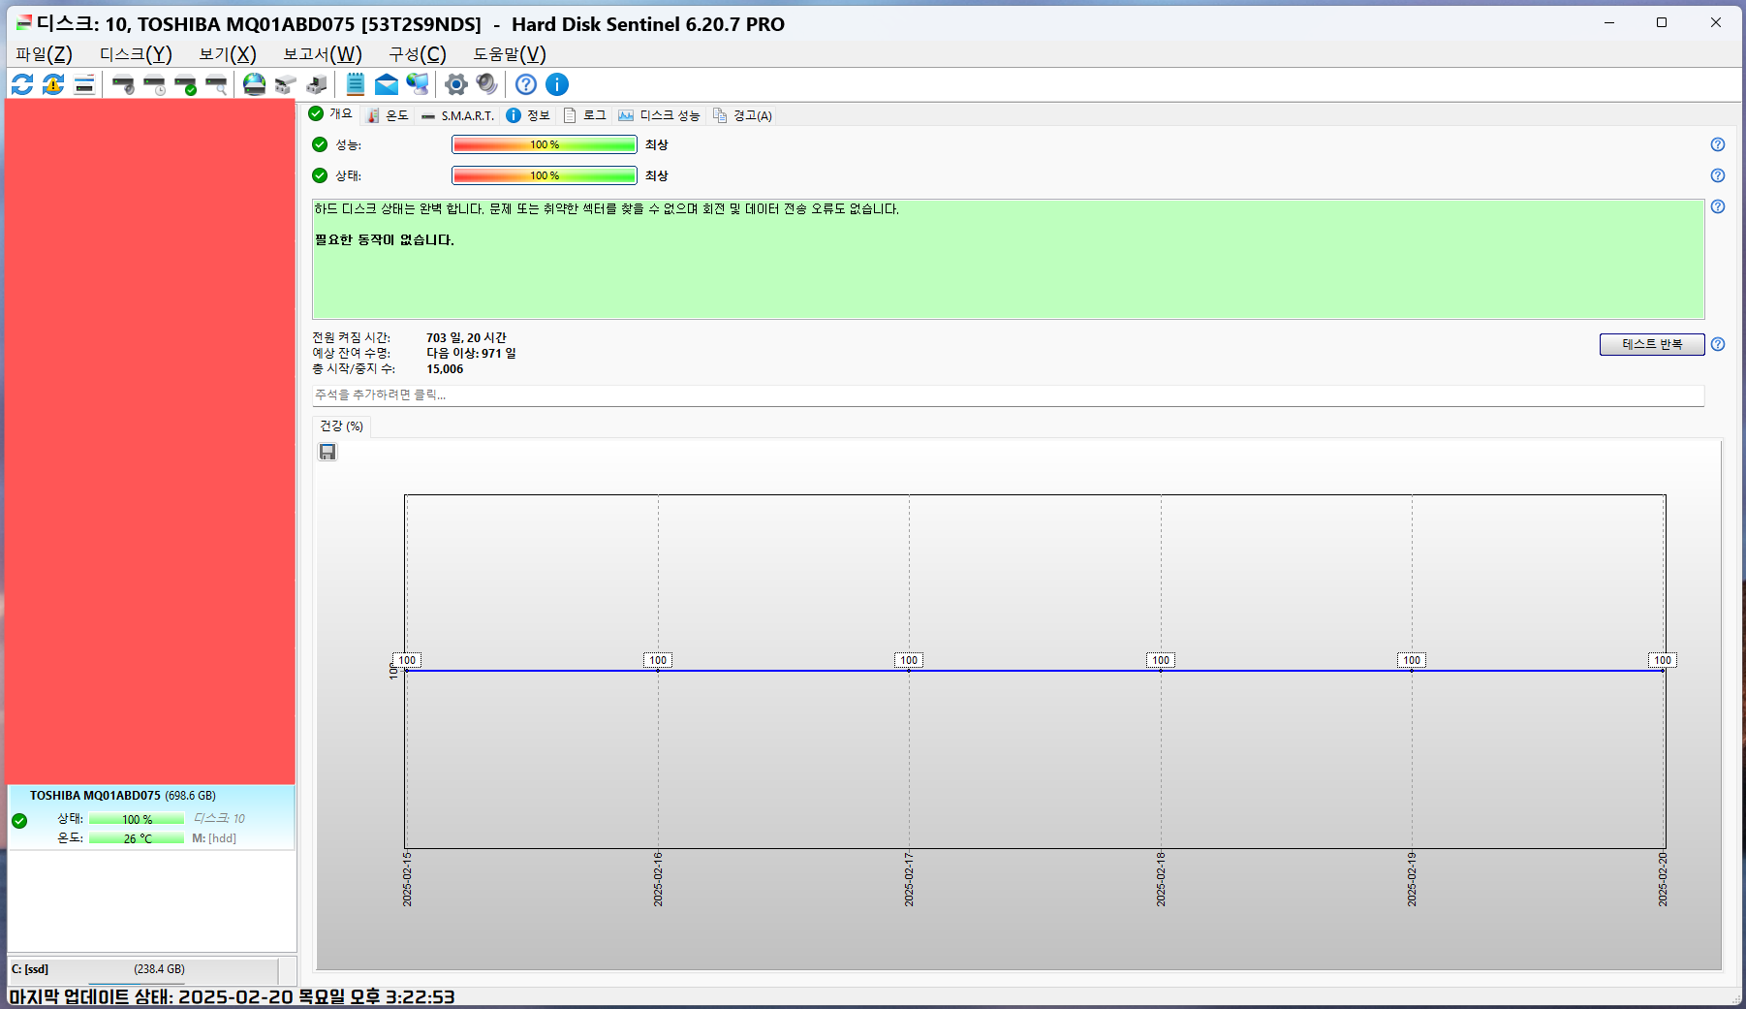Click the disk with clock icon
The image size is (1746, 1009).
(x=154, y=84)
